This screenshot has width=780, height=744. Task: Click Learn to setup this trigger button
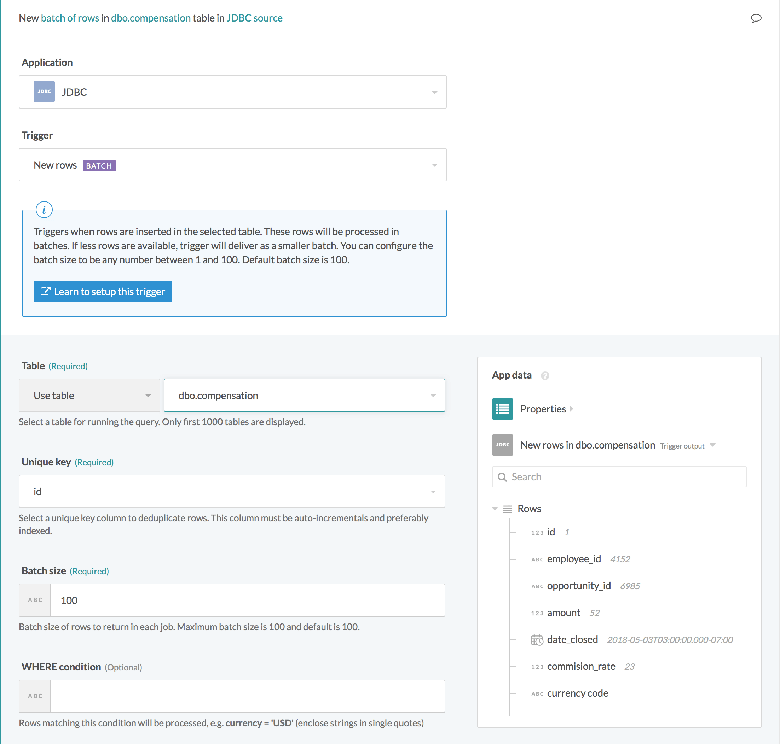(x=103, y=292)
